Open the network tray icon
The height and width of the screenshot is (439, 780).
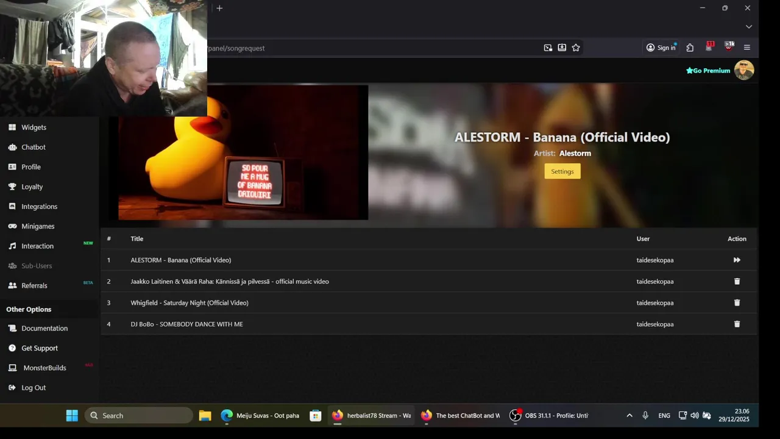tap(682, 415)
